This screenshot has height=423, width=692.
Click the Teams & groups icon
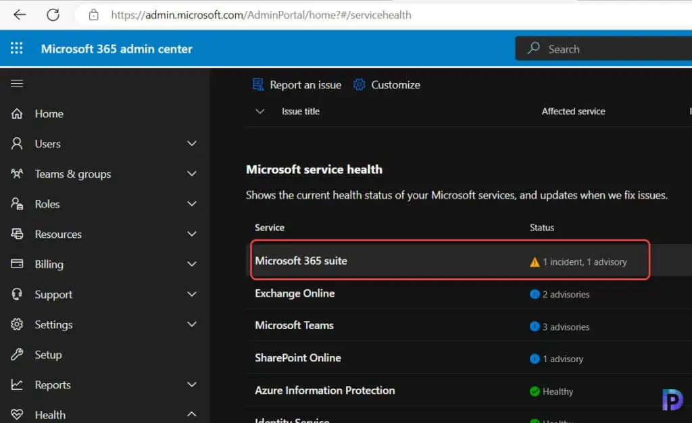point(17,174)
